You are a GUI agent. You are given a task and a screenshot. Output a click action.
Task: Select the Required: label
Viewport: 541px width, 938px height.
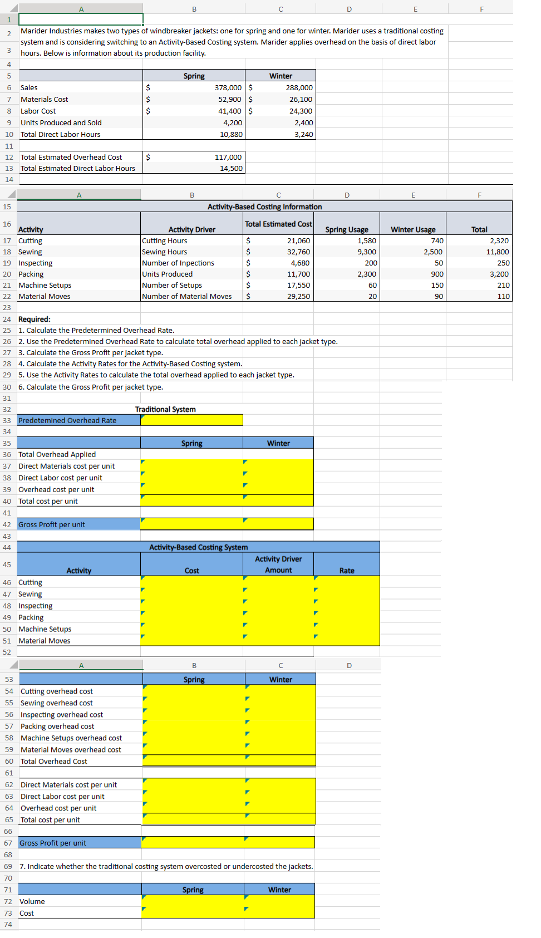[x=35, y=319]
